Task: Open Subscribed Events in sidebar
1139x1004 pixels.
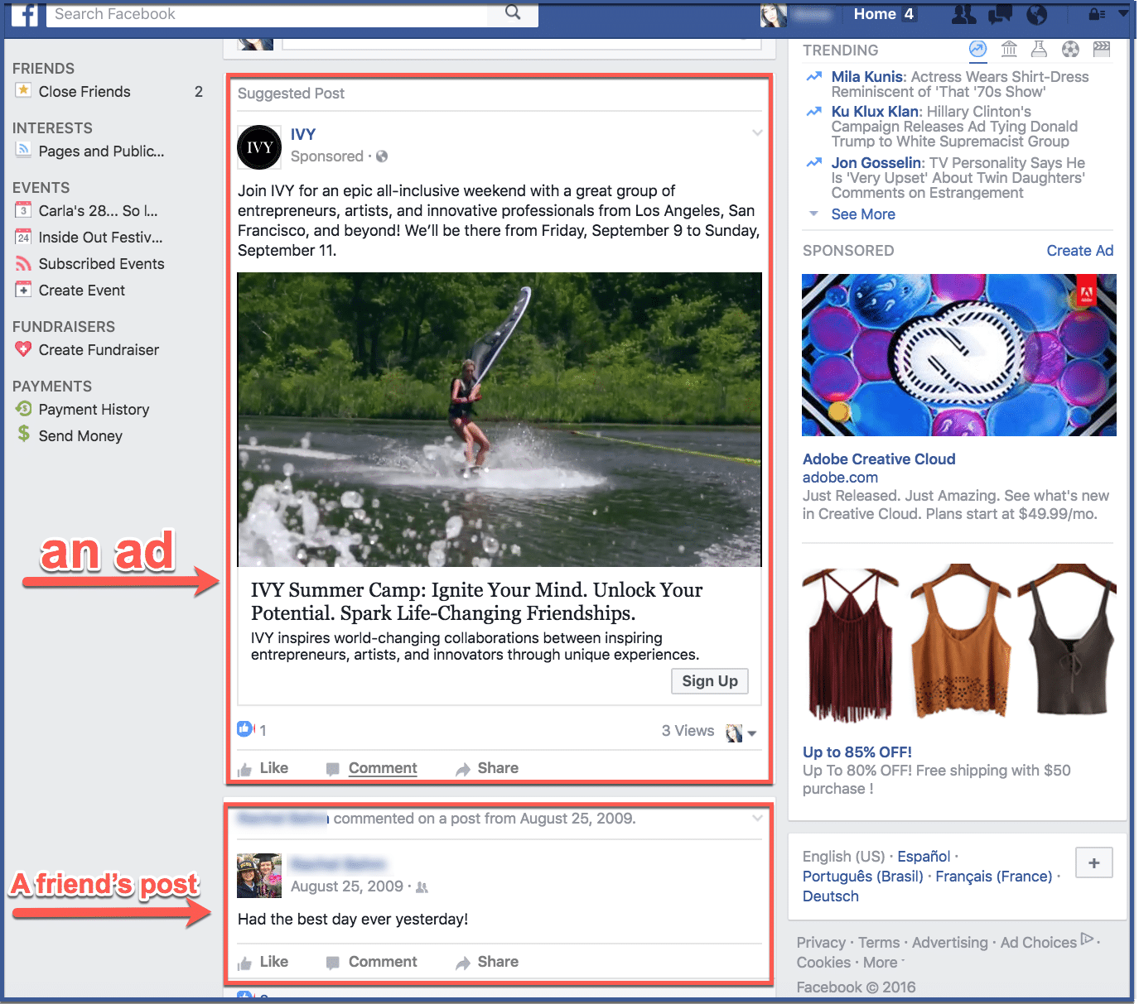Action: [101, 264]
